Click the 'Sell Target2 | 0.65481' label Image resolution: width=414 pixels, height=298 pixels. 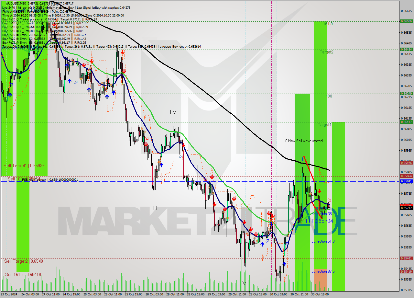pyautogui.click(x=25, y=261)
